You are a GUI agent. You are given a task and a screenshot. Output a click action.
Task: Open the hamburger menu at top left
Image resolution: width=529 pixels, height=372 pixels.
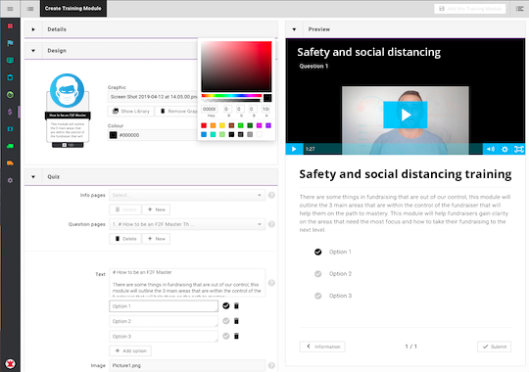10,9
